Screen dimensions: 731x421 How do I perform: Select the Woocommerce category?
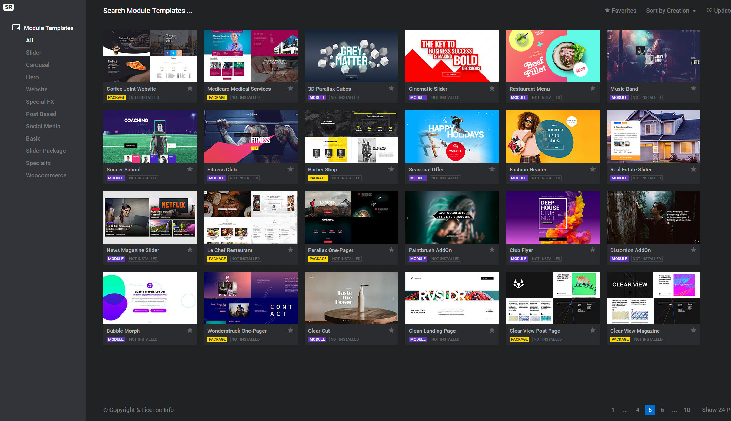coord(46,175)
